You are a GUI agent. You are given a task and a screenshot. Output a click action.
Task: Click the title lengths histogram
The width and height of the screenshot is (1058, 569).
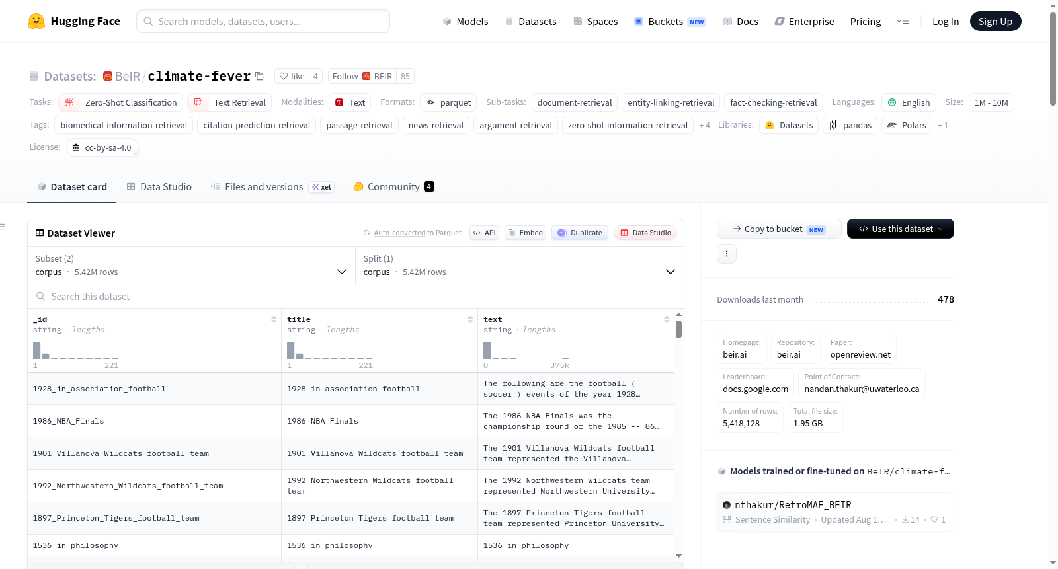tap(329, 350)
